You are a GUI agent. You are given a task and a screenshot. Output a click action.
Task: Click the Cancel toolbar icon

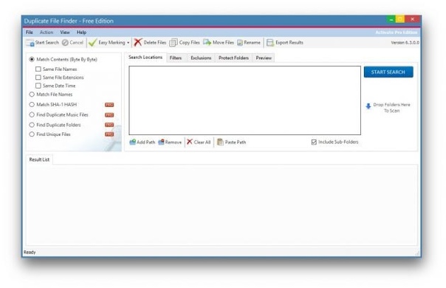65,43
